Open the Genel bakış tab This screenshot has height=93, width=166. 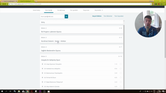pos(36,10)
